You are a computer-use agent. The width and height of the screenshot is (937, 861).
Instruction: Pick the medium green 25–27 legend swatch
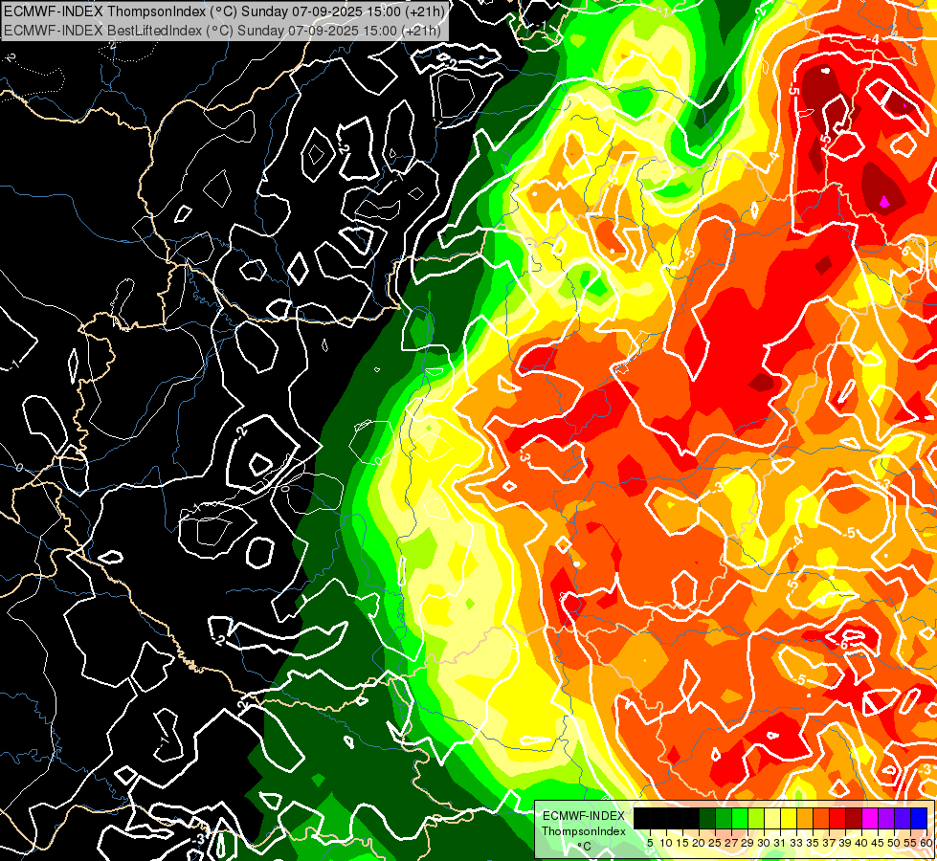pyautogui.click(x=724, y=818)
